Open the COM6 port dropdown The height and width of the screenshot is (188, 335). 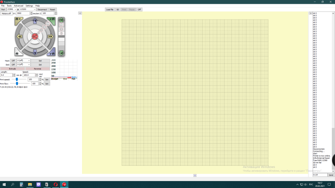[12, 9]
